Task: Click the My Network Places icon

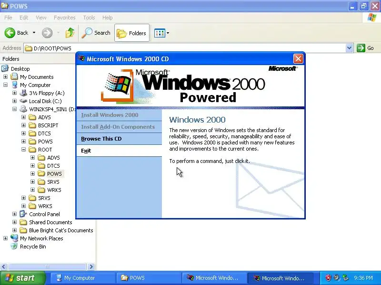Action: [x=14, y=238]
